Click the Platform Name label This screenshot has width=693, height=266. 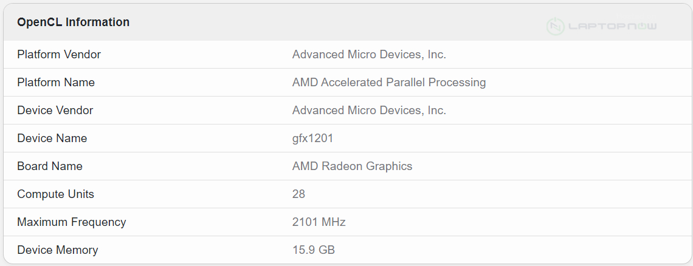(56, 83)
